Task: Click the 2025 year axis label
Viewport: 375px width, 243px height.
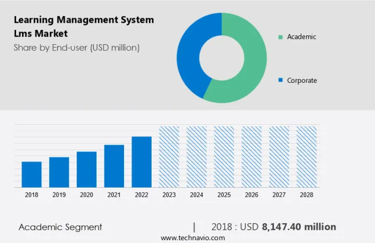Action: pyautogui.click(x=224, y=195)
